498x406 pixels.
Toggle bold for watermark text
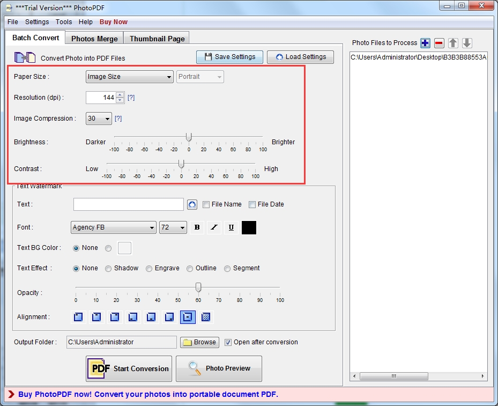coord(197,227)
